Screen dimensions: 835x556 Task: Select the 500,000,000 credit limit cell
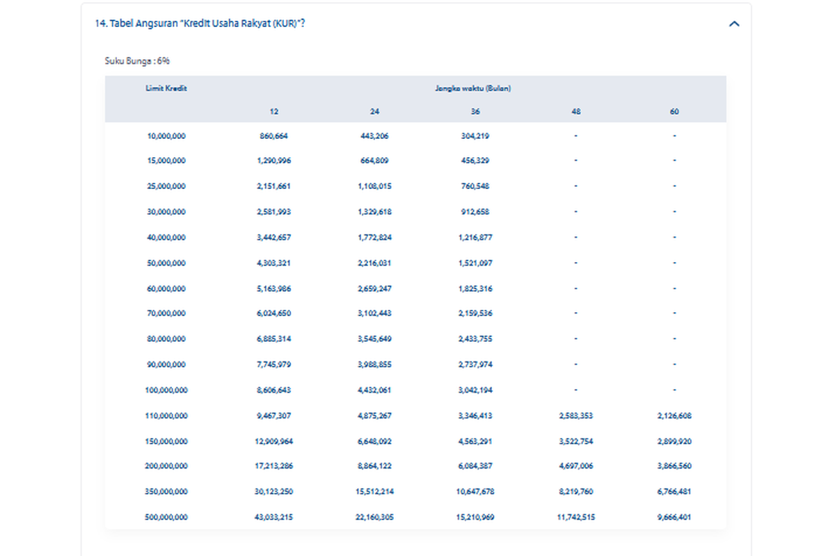tap(166, 517)
